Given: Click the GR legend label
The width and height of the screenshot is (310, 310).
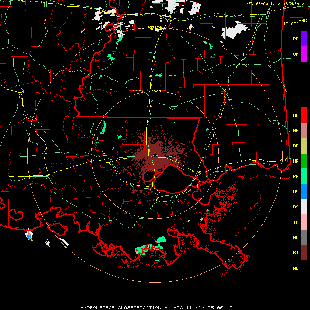Looking at the screenshot, I should point(296,131).
